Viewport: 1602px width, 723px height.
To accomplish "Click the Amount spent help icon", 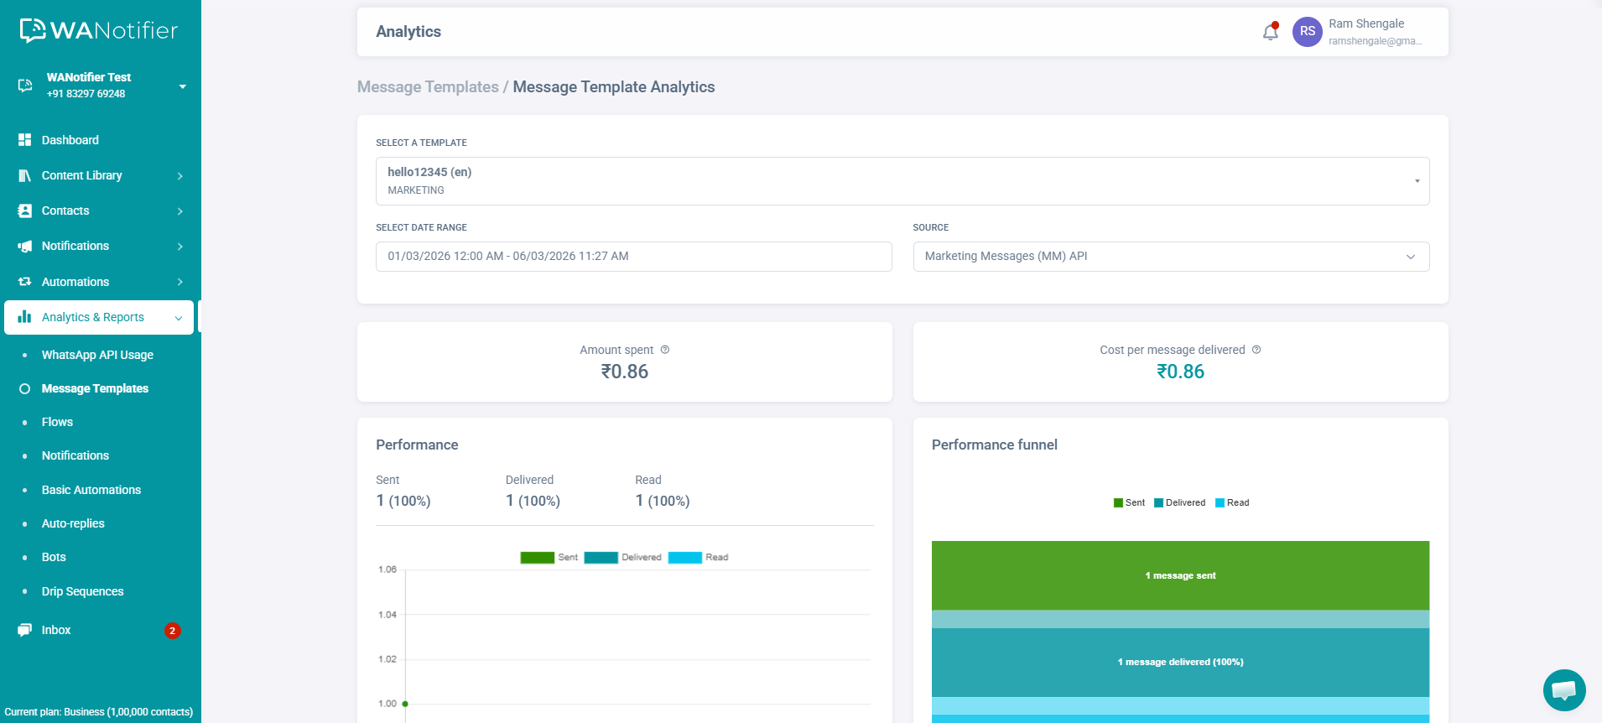I will (x=665, y=350).
